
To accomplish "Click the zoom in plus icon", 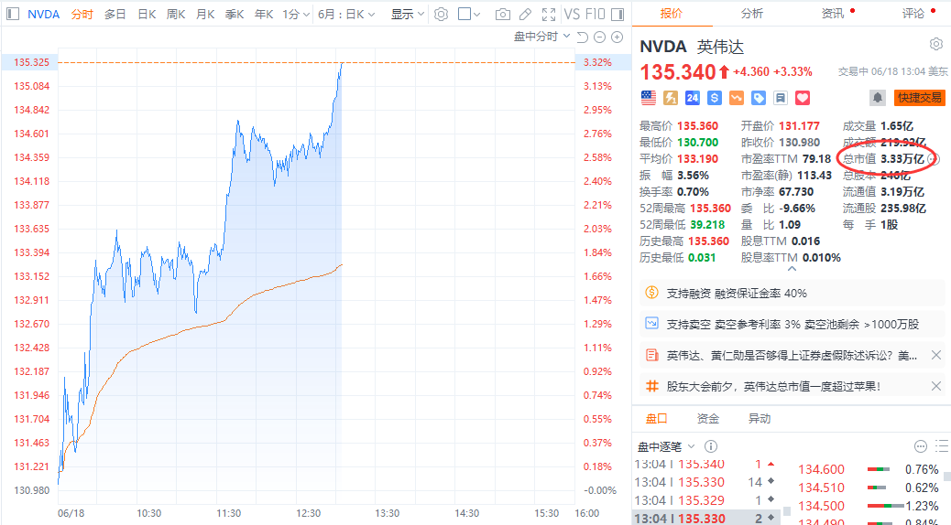I will click(x=617, y=37).
